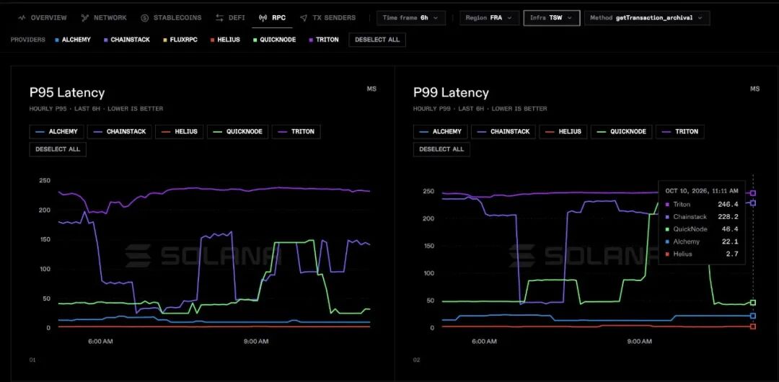Switch to the Network tab
779x382 pixels.
coord(104,18)
